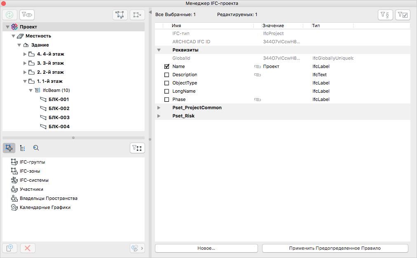Collapse the left panel with arrow
This screenshot has height=258, width=417.
coord(150,12)
